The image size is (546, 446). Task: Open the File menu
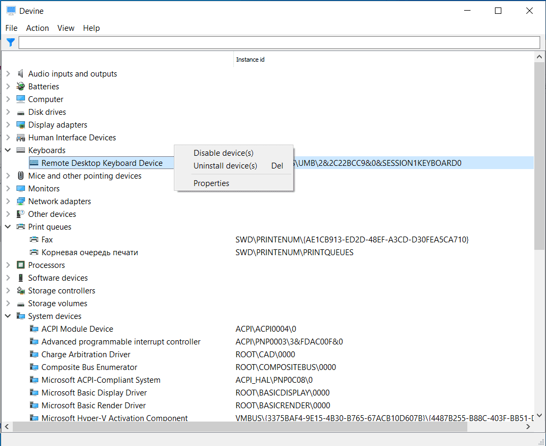[11, 28]
